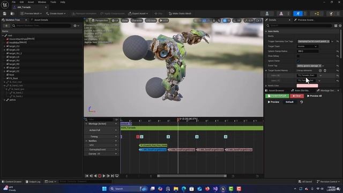Reset Sphere Sweep Radius to default
Image resolution: width=343 pixels, height=193 pixels.
point(338,51)
